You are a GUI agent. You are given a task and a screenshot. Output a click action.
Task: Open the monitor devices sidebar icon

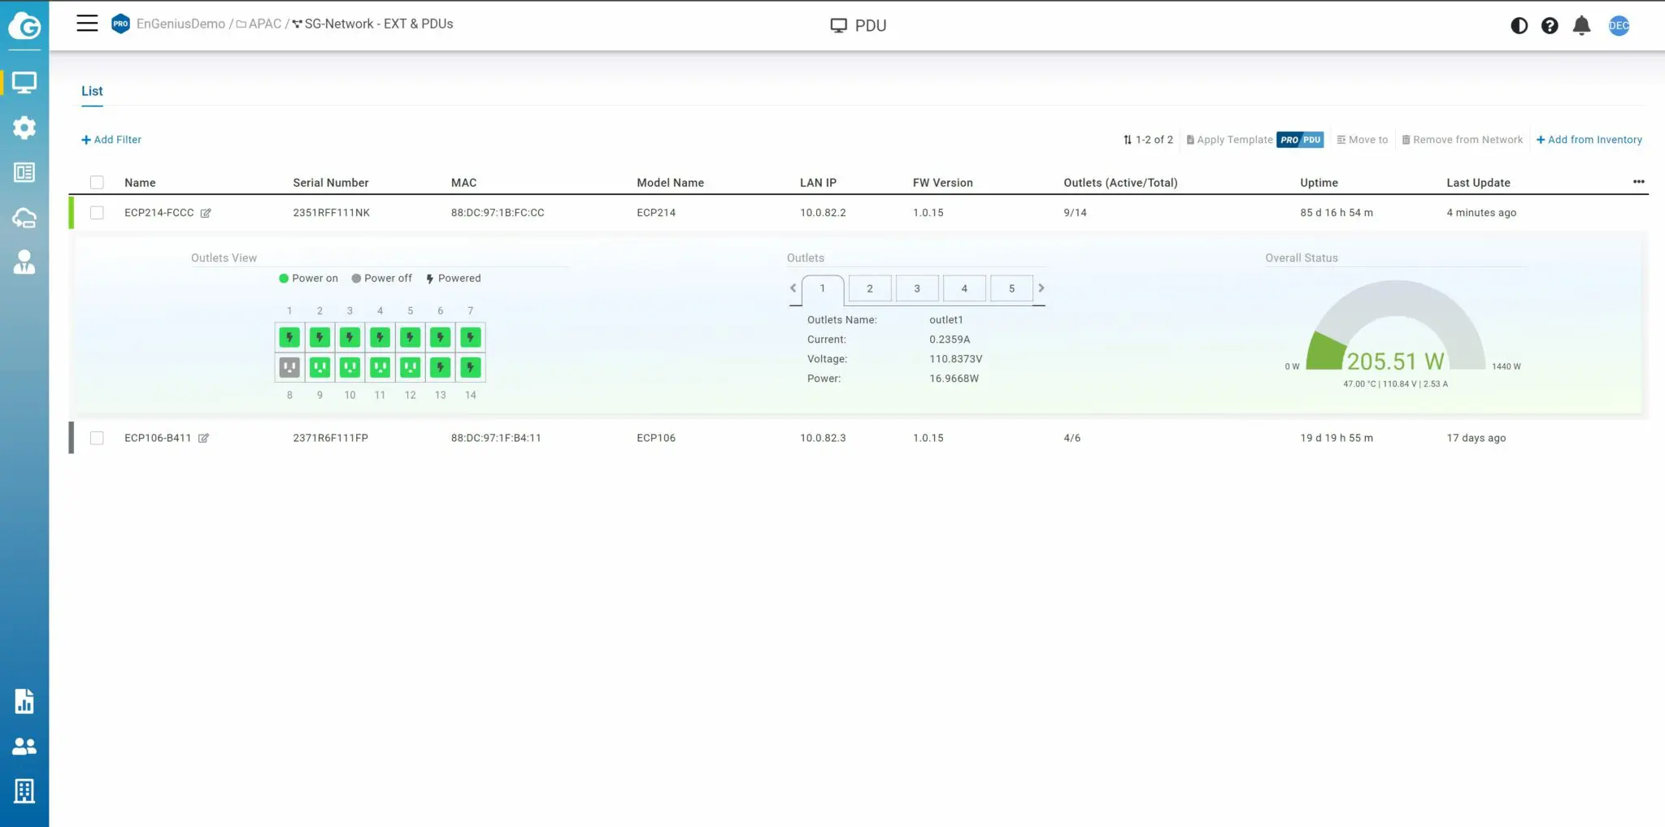(24, 83)
